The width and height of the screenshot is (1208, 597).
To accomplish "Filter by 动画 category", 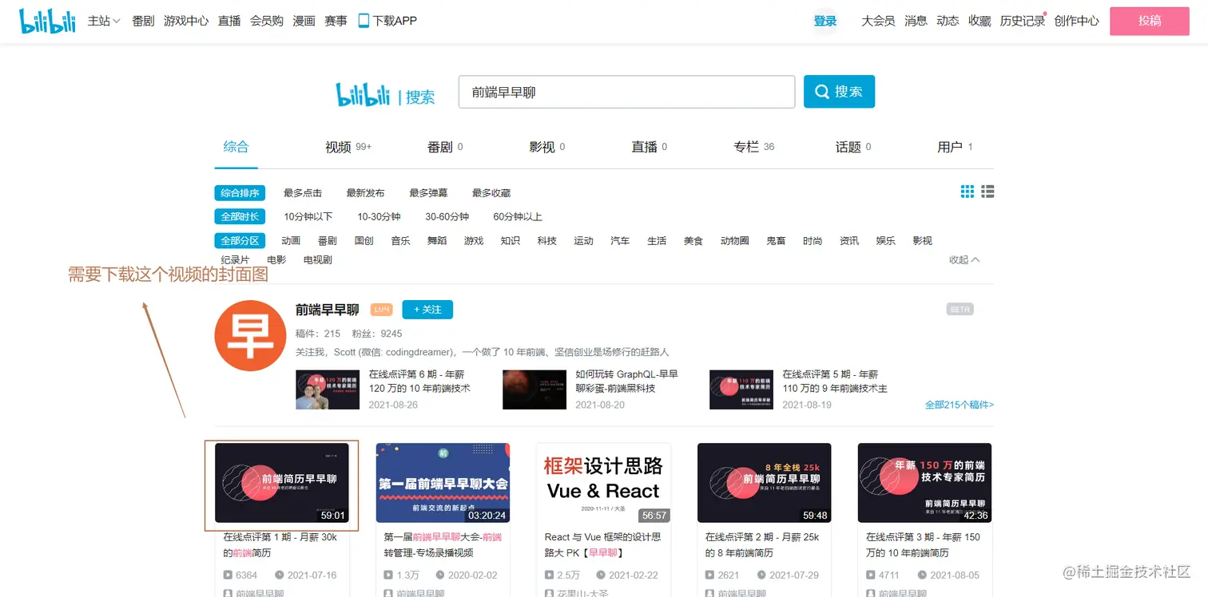I will pos(291,241).
